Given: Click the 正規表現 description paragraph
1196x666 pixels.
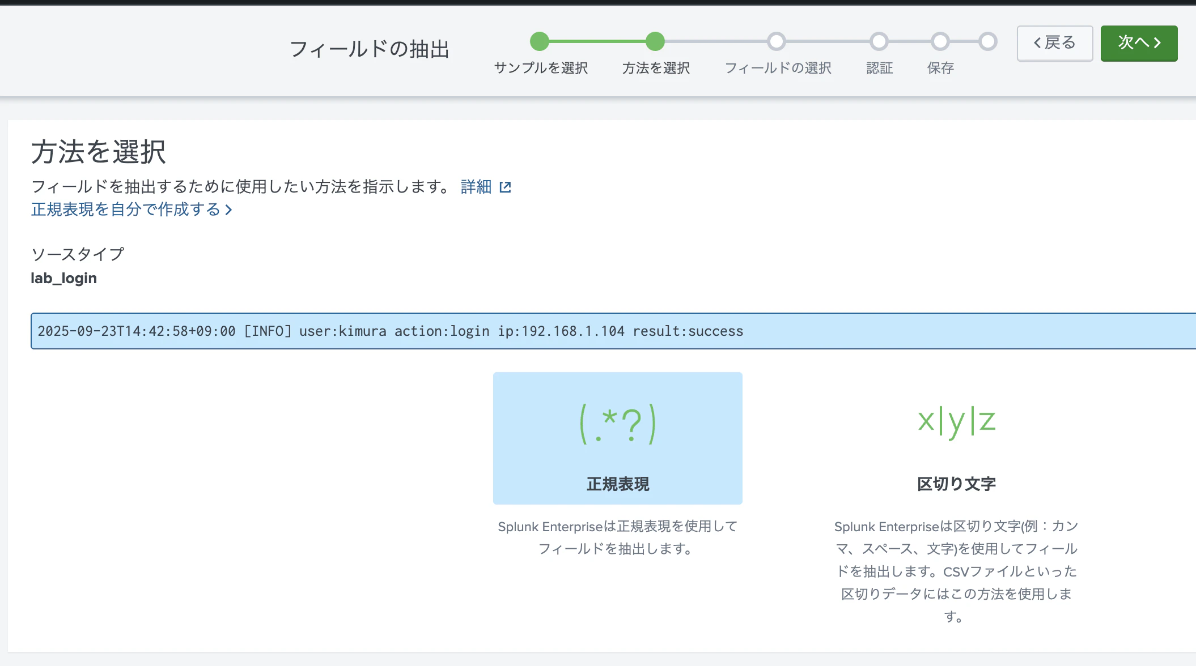Looking at the screenshot, I should tap(617, 538).
